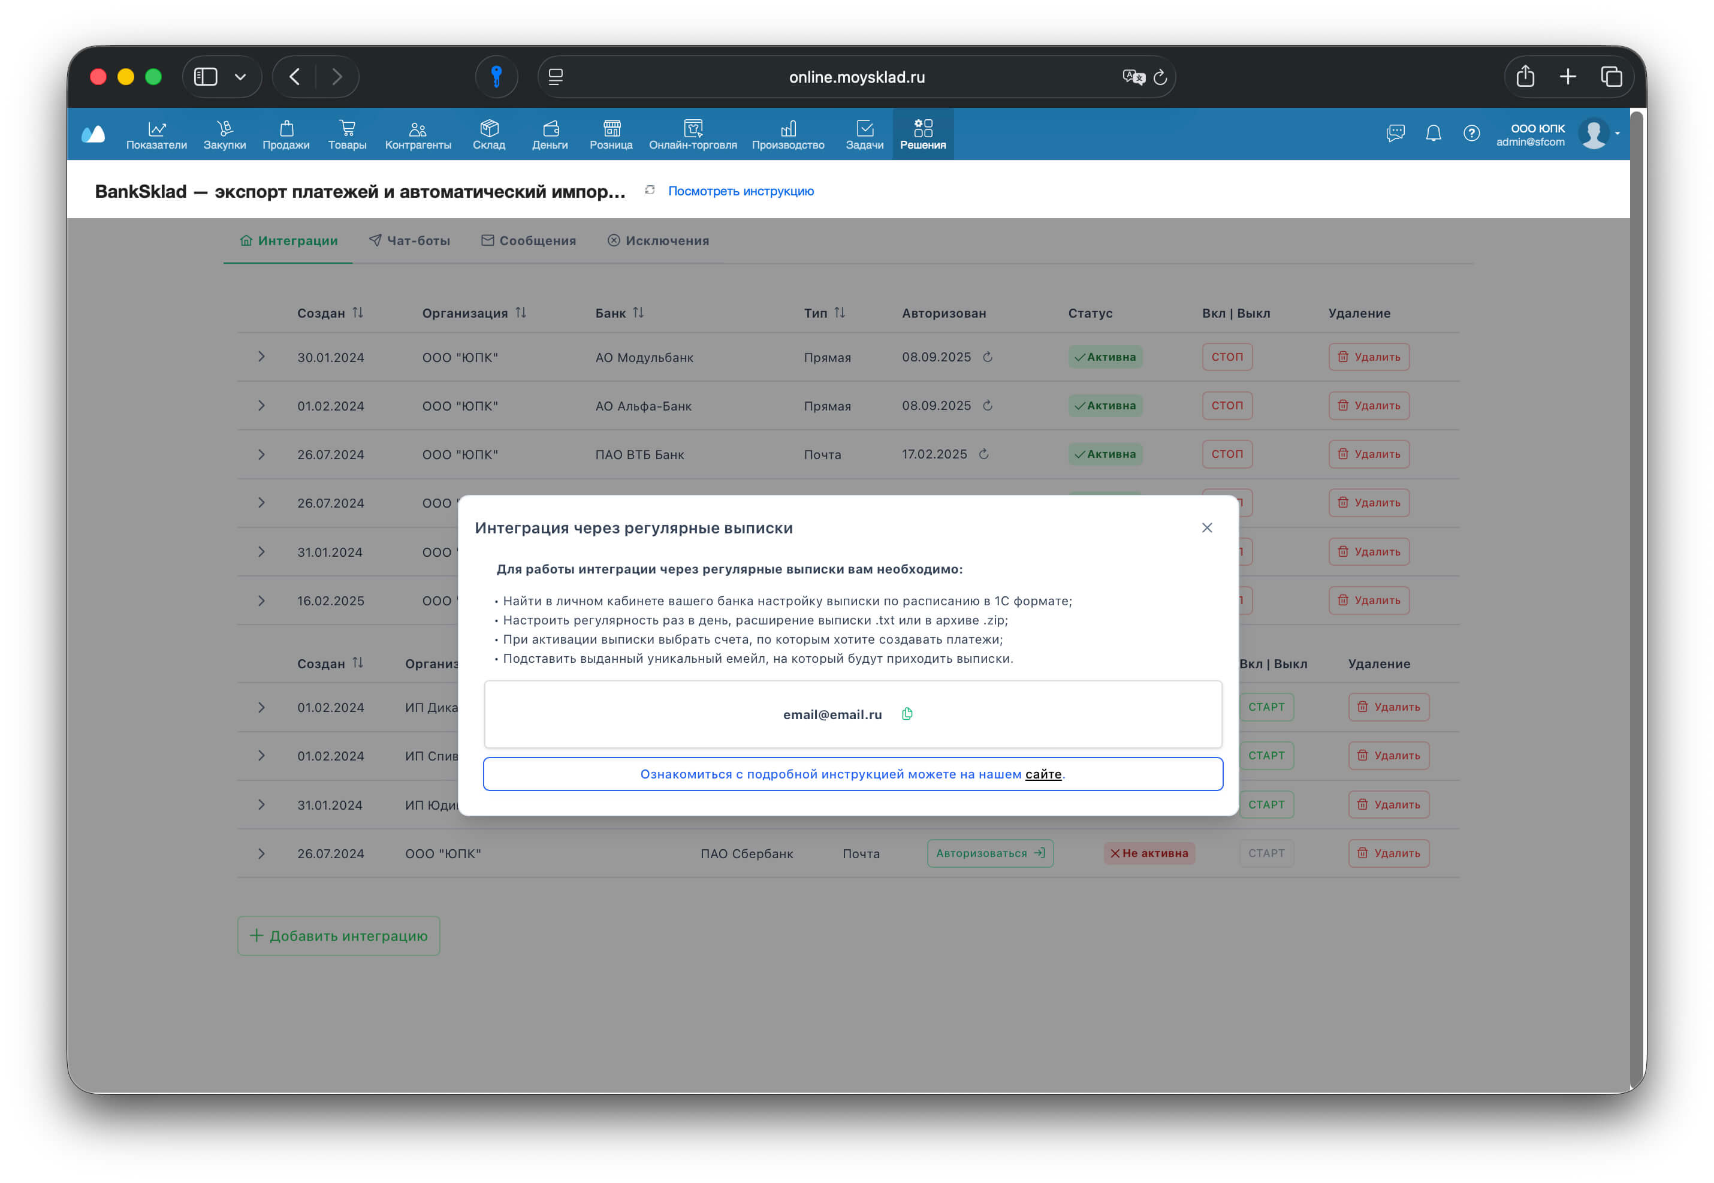The width and height of the screenshot is (1714, 1183).
Task: Stop the АО Альфа-Банк integration
Action: 1227,406
